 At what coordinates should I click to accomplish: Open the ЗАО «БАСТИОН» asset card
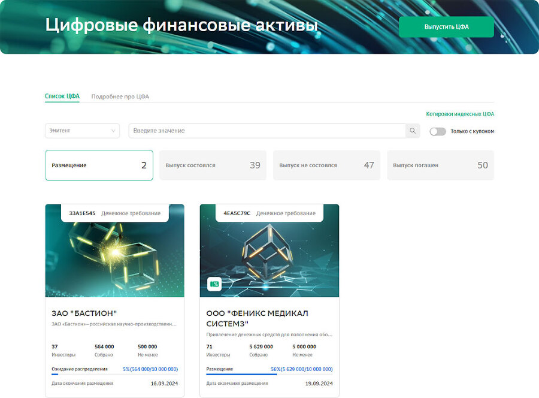(x=114, y=312)
